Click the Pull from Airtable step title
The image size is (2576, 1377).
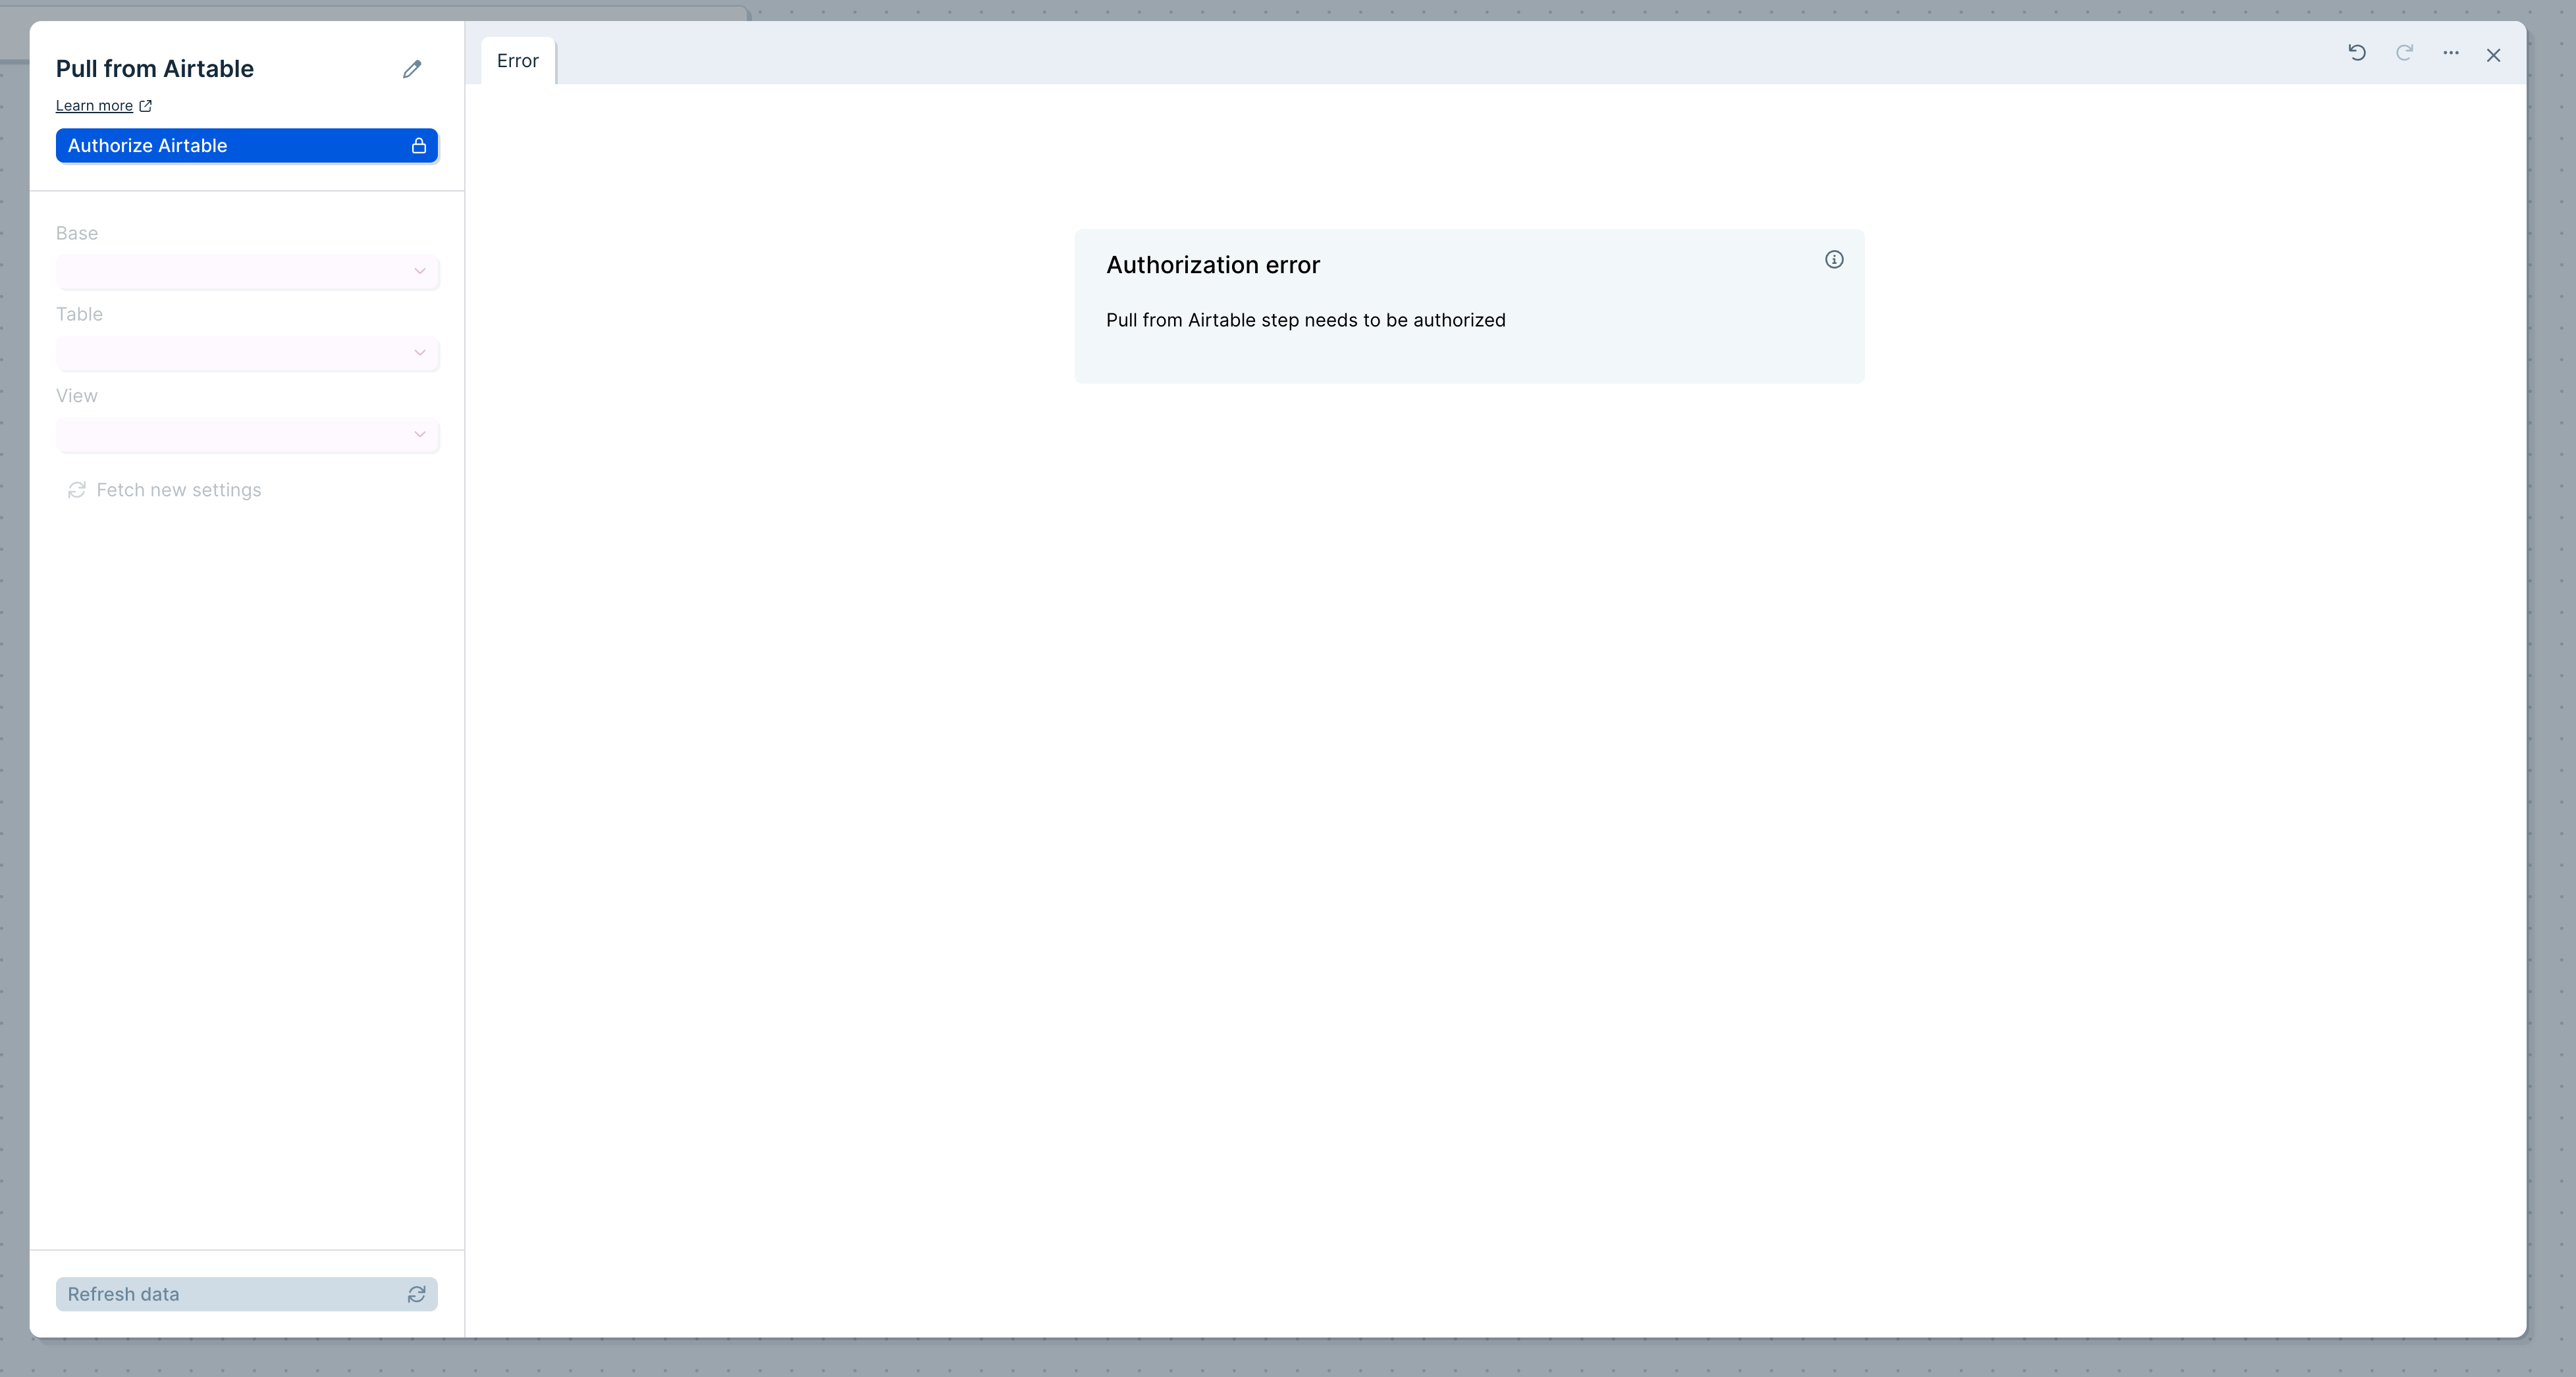[x=155, y=69]
